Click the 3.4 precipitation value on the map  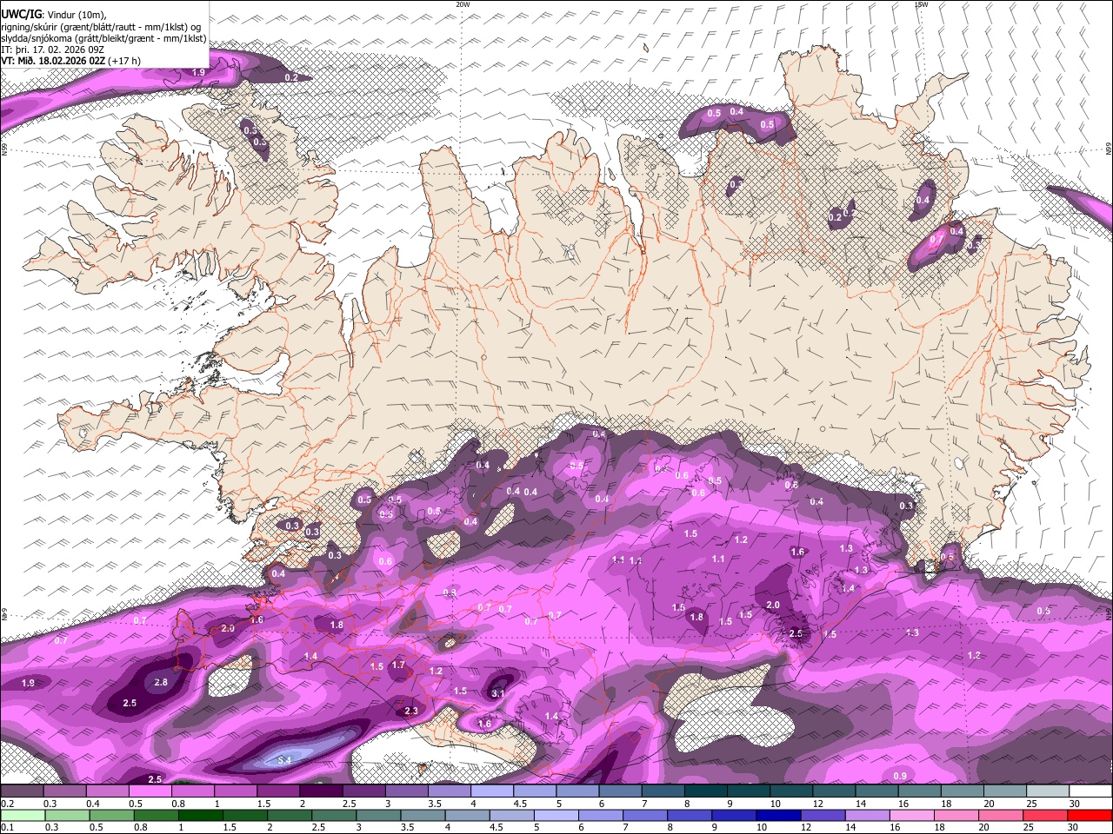pyautogui.click(x=283, y=761)
